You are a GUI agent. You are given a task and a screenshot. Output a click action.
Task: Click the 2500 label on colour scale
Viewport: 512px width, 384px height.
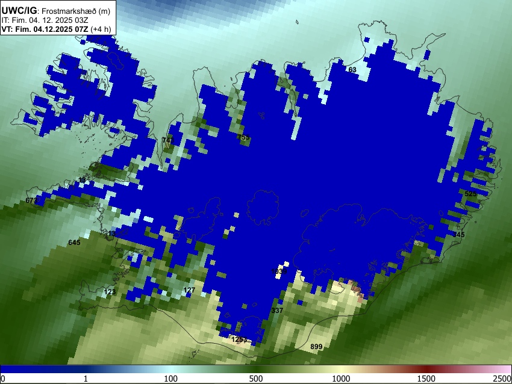tap(503, 379)
